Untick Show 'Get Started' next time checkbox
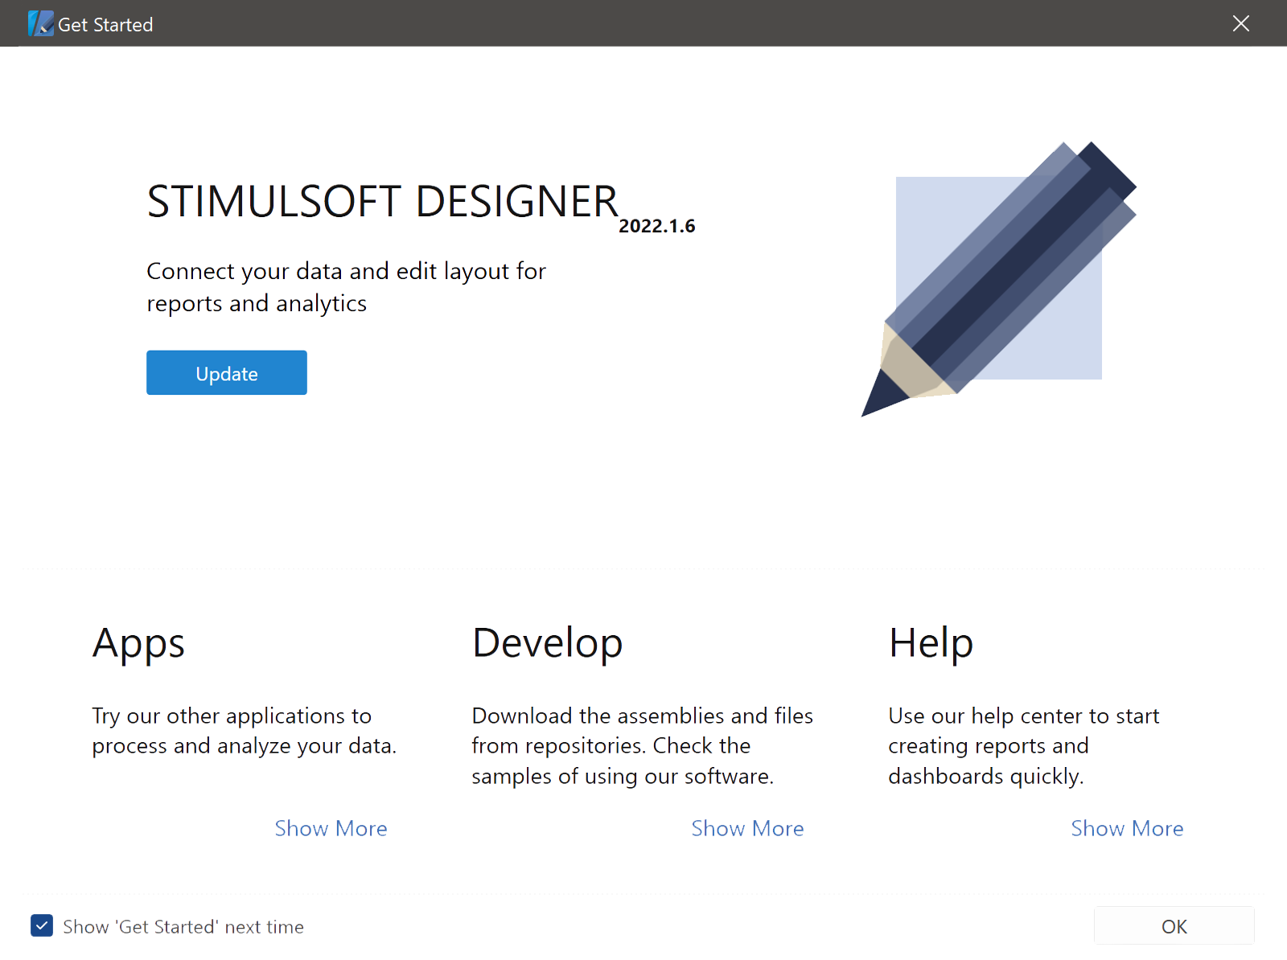 click(x=42, y=926)
